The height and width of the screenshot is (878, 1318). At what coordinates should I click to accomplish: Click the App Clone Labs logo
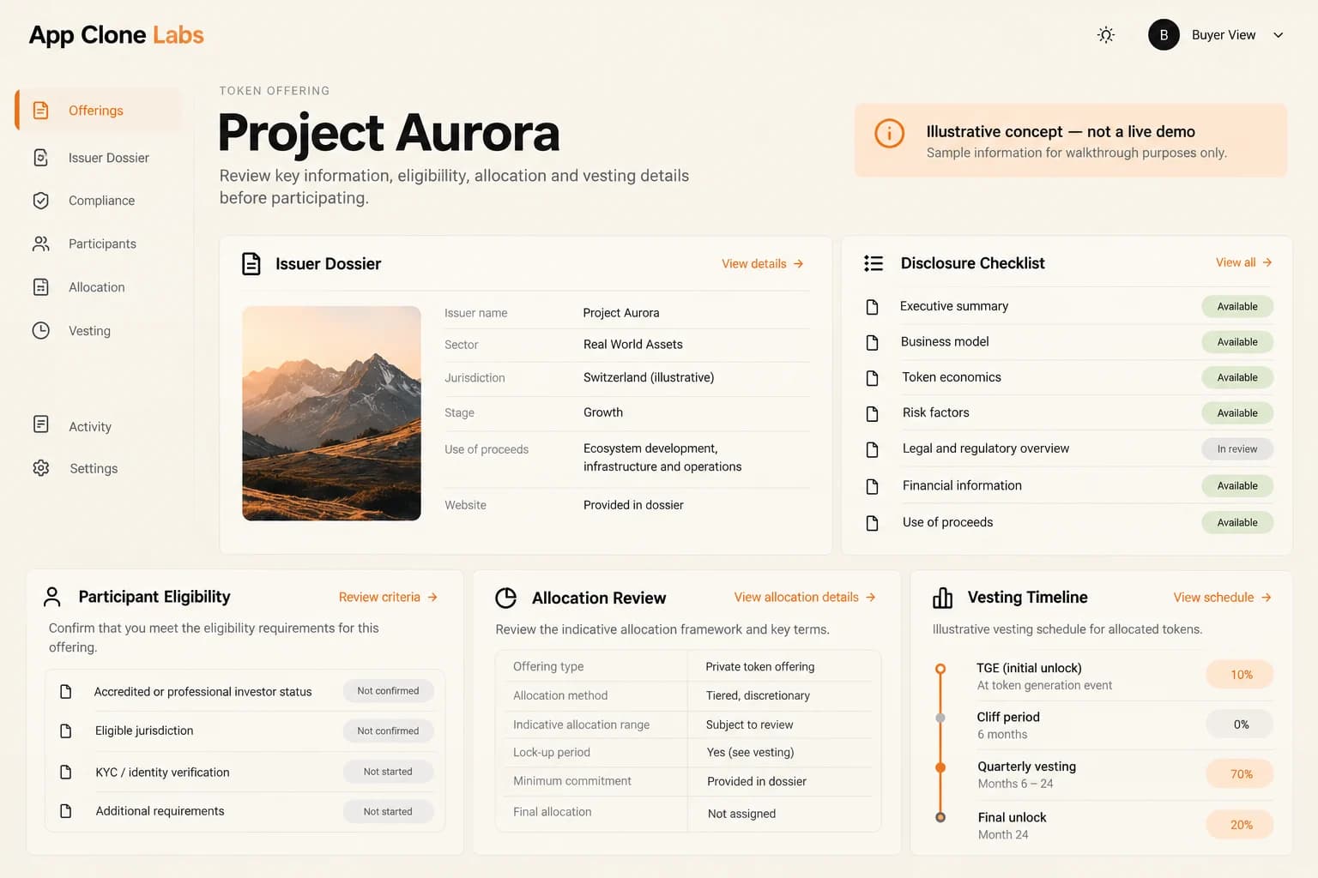[117, 35]
